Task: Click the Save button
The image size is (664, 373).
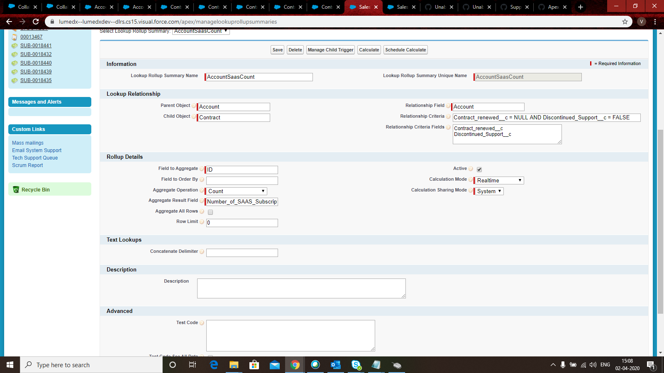Action: (x=277, y=49)
